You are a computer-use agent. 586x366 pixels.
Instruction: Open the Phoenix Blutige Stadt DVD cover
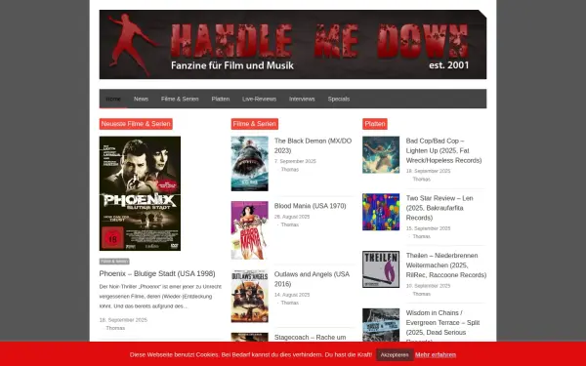pos(140,193)
